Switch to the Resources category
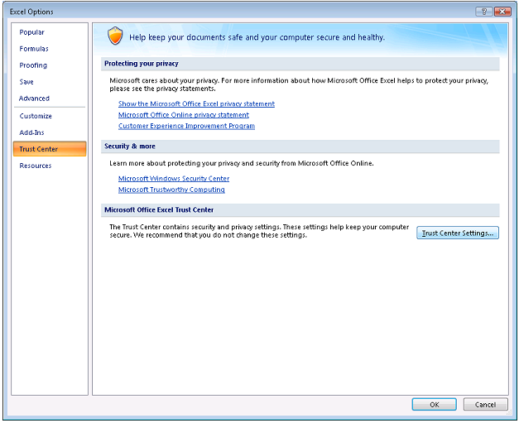The width and height of the screenshot is (519, 423). (x=36, y=166)
